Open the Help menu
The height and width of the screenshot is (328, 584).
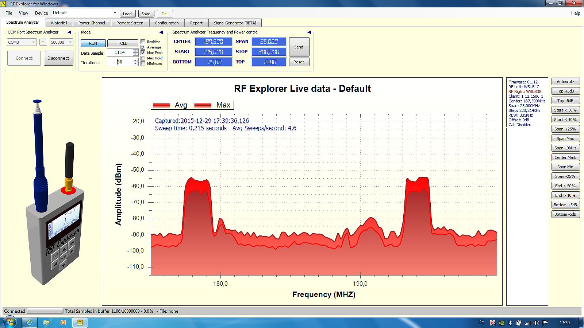click(576, 13)
